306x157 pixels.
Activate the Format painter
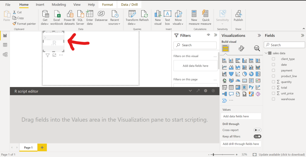24,24
